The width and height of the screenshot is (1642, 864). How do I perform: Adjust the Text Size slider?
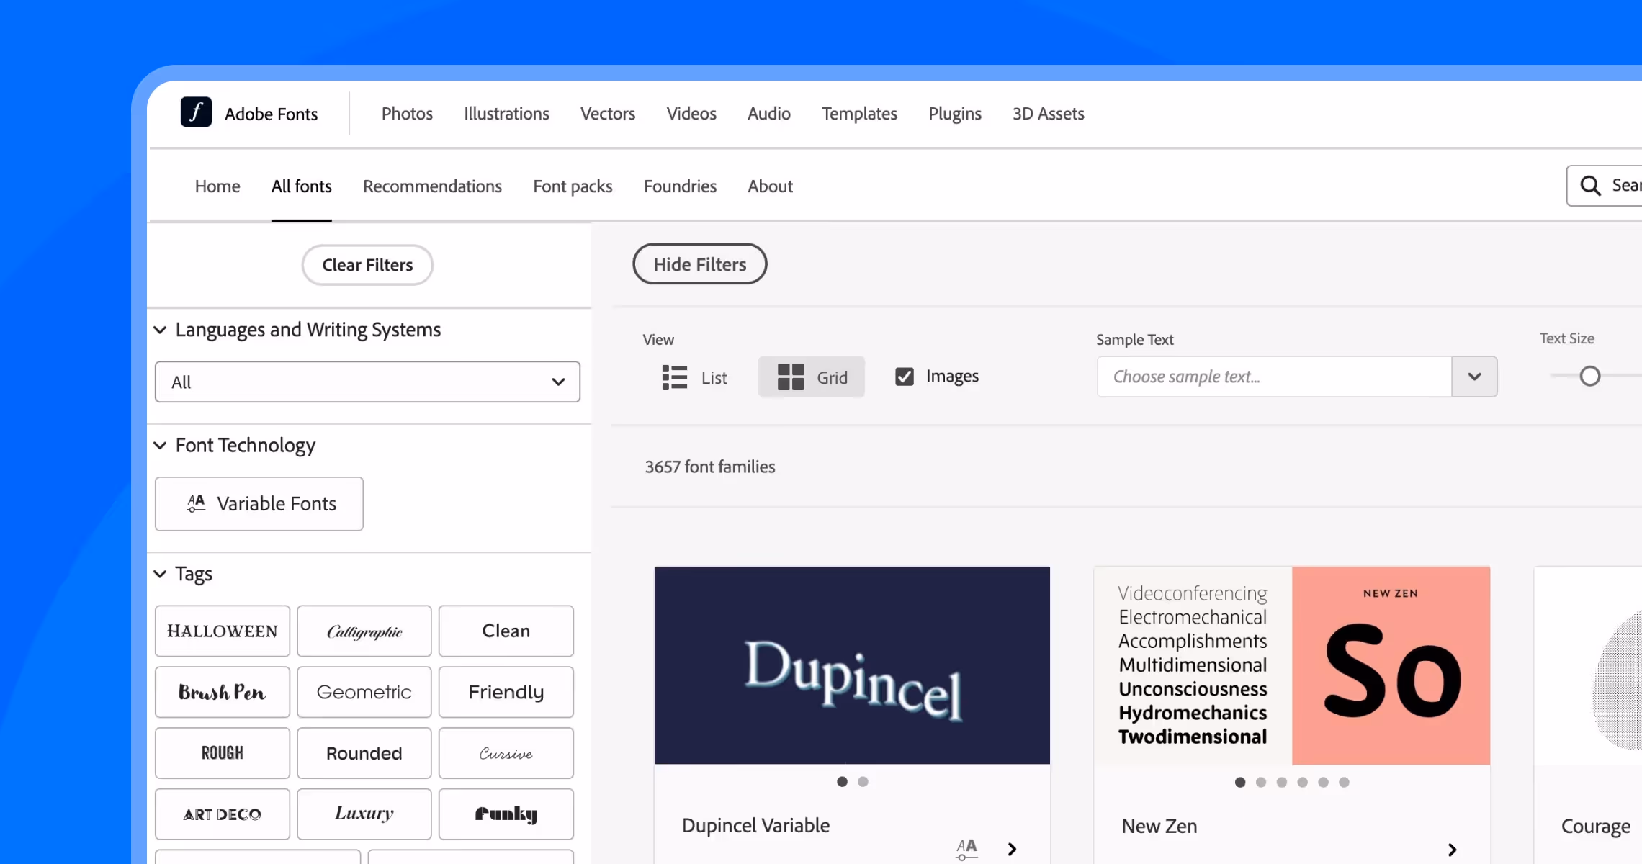[x=1589, y=375]
